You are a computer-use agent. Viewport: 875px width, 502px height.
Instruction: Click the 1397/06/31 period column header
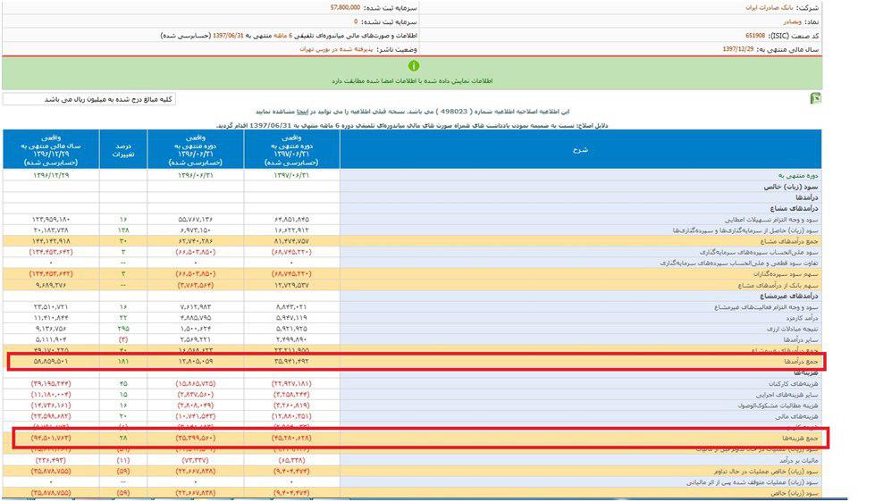pos(291,149)
